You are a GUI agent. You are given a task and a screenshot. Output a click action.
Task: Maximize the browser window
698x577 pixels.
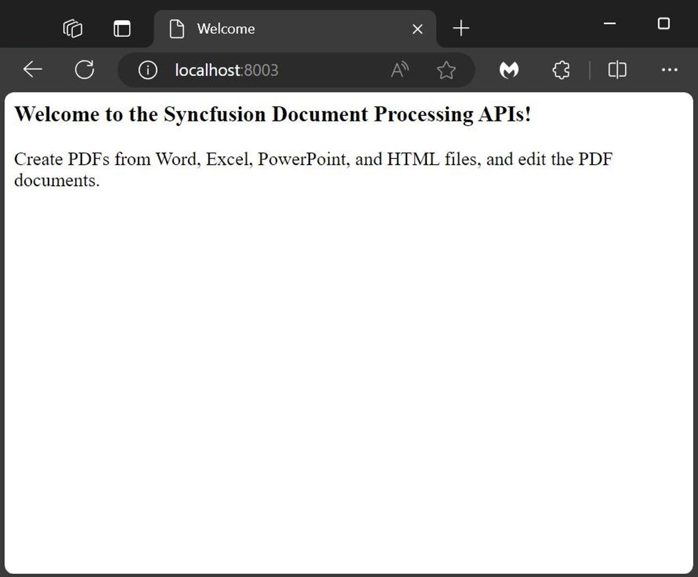coord(664,23)
